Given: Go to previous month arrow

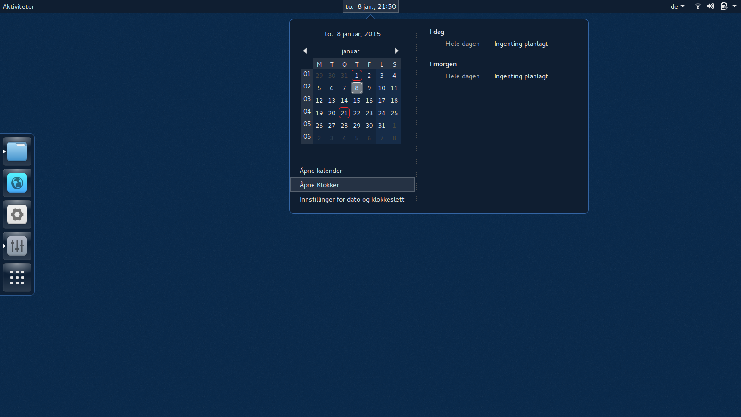Looking at the screenshot, I should [305, 51].
